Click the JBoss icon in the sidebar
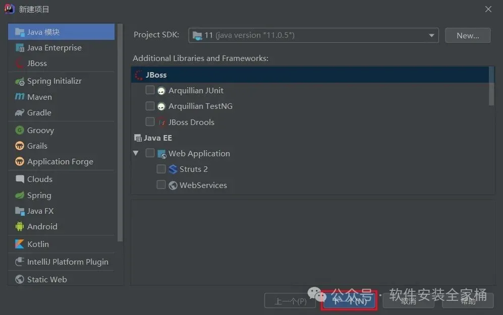This screenshot has height=315, width=503. click(20, 64)
